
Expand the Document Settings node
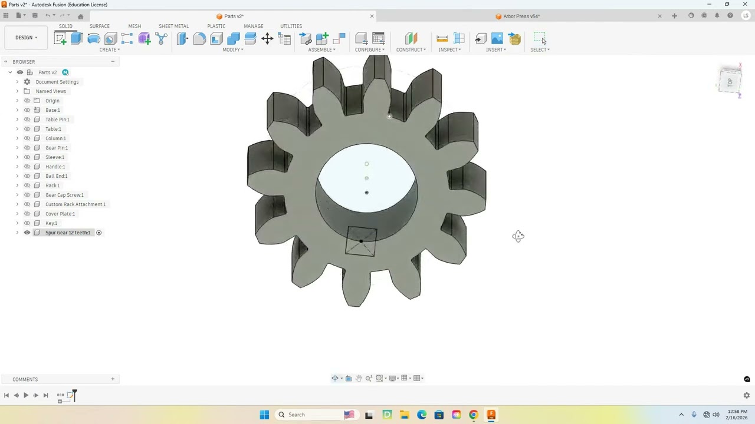(x=17, y=82)
